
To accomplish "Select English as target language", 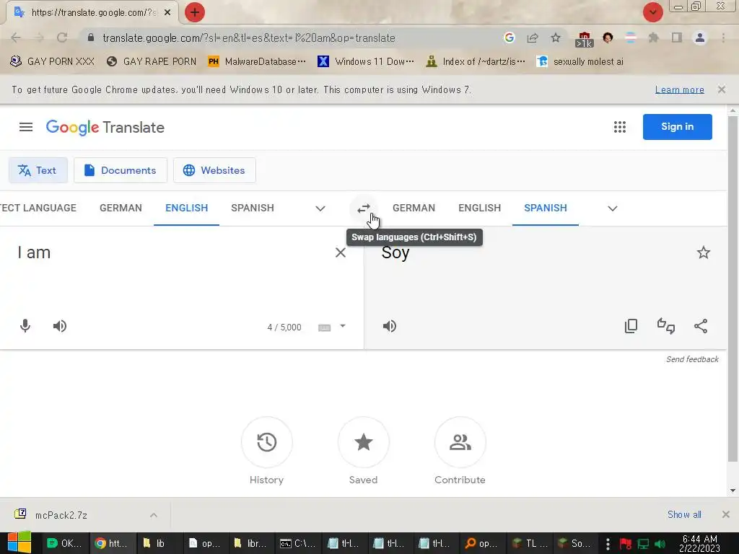I will pos(480,208).
